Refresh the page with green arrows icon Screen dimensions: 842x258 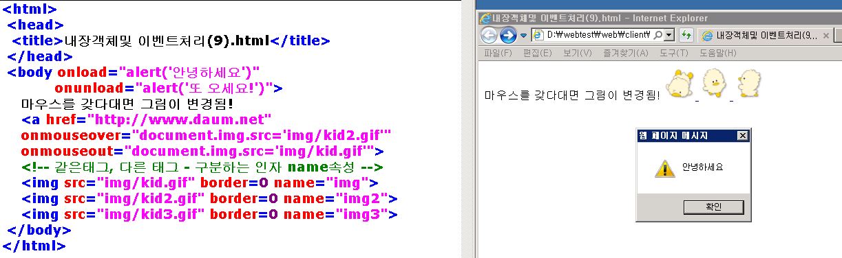point(686,35)
